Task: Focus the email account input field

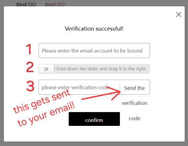Action: point(94,51)
